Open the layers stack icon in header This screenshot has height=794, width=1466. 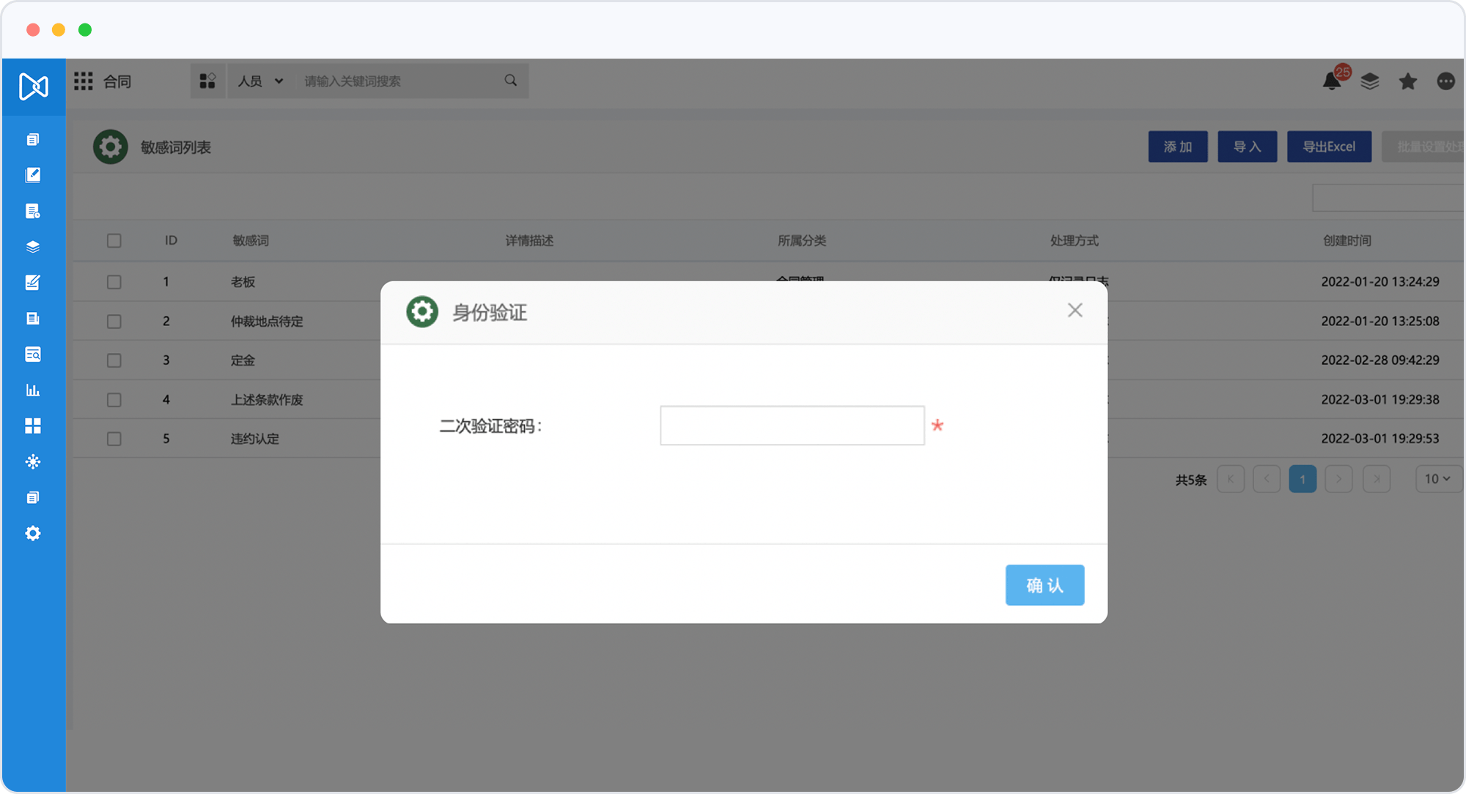point(1369,81)
